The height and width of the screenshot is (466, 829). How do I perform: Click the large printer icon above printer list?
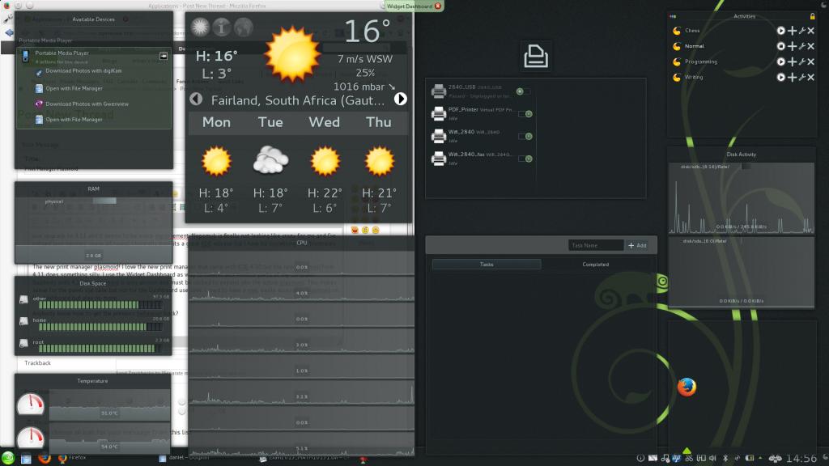pyautogui.click(x=535, y=56)
